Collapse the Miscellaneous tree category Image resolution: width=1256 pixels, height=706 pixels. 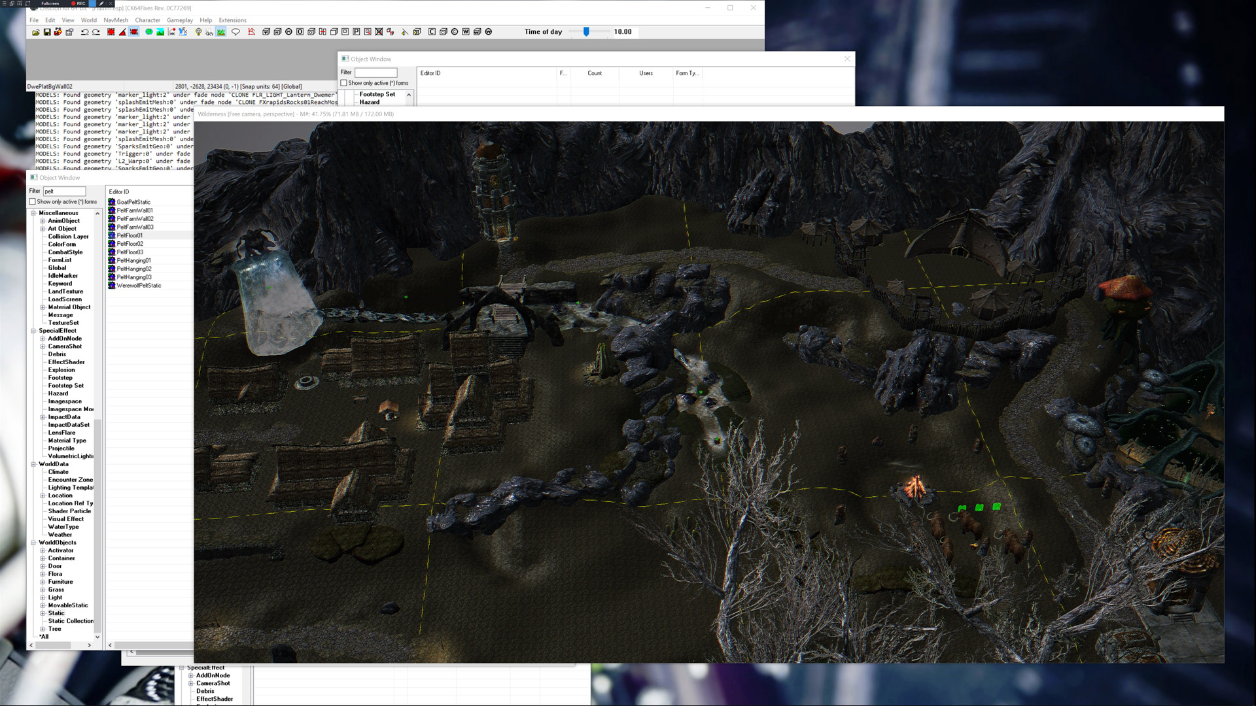[x=33, y=213]
